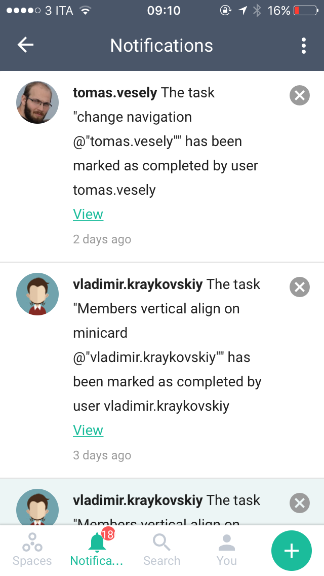Open the View link under tomas.vesely notification

coord(88,214)
